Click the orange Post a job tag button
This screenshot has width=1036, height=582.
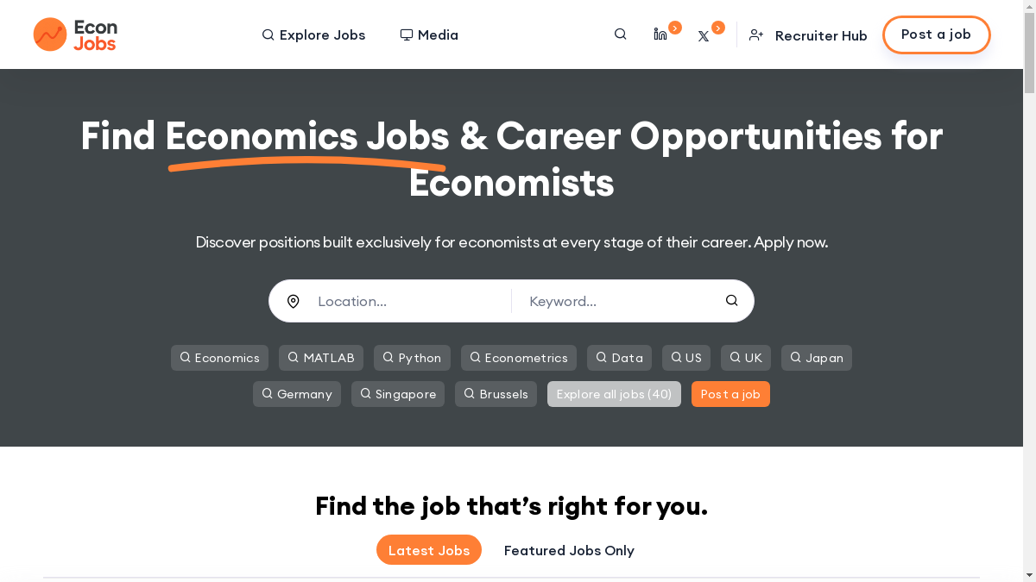tap(730, 394)
